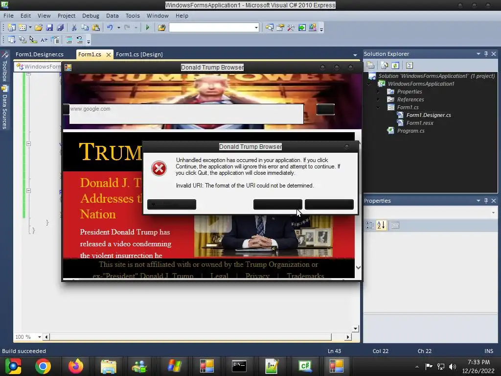This screenshot has height=376, width=501.
Task: Click the Undo arrow icon
Action: 110,28
